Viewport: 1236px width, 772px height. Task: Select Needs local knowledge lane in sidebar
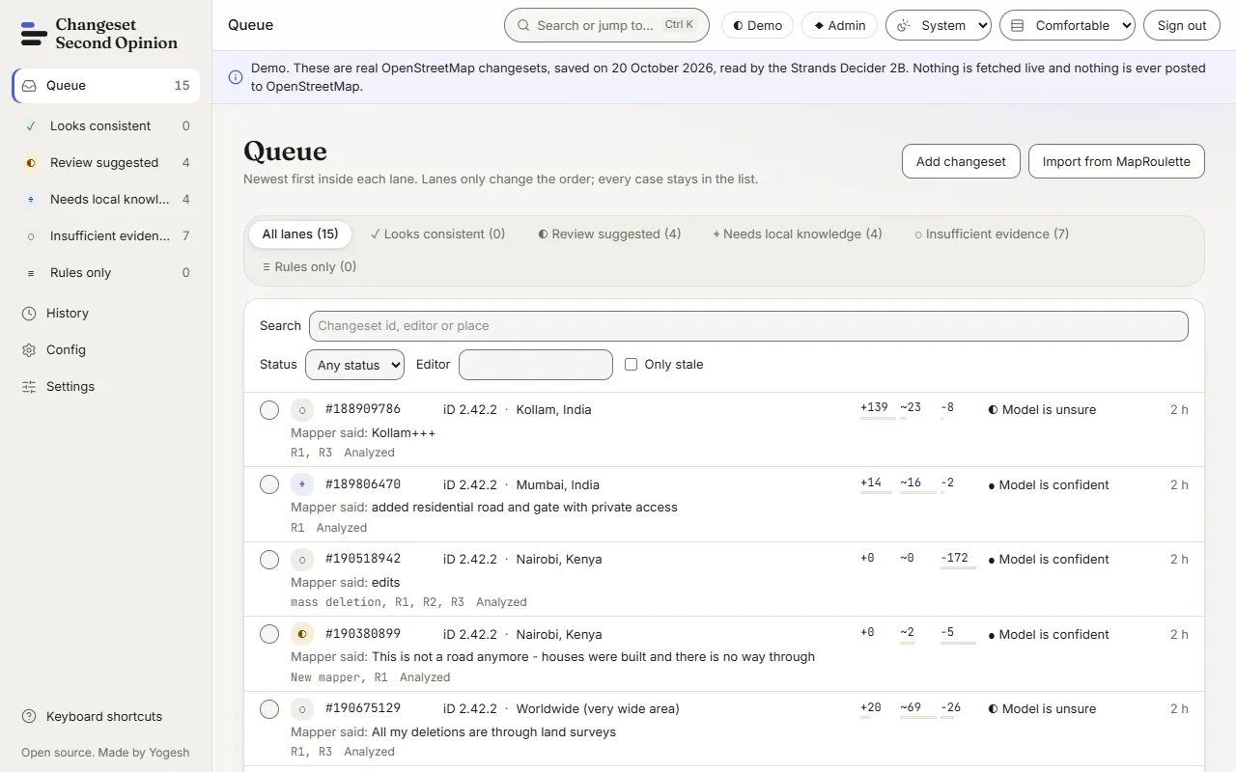pos(106,199)
